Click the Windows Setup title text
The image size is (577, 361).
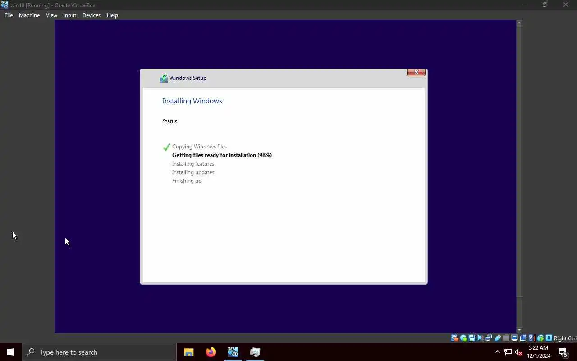pyautogui.click(x=188, y=78)
